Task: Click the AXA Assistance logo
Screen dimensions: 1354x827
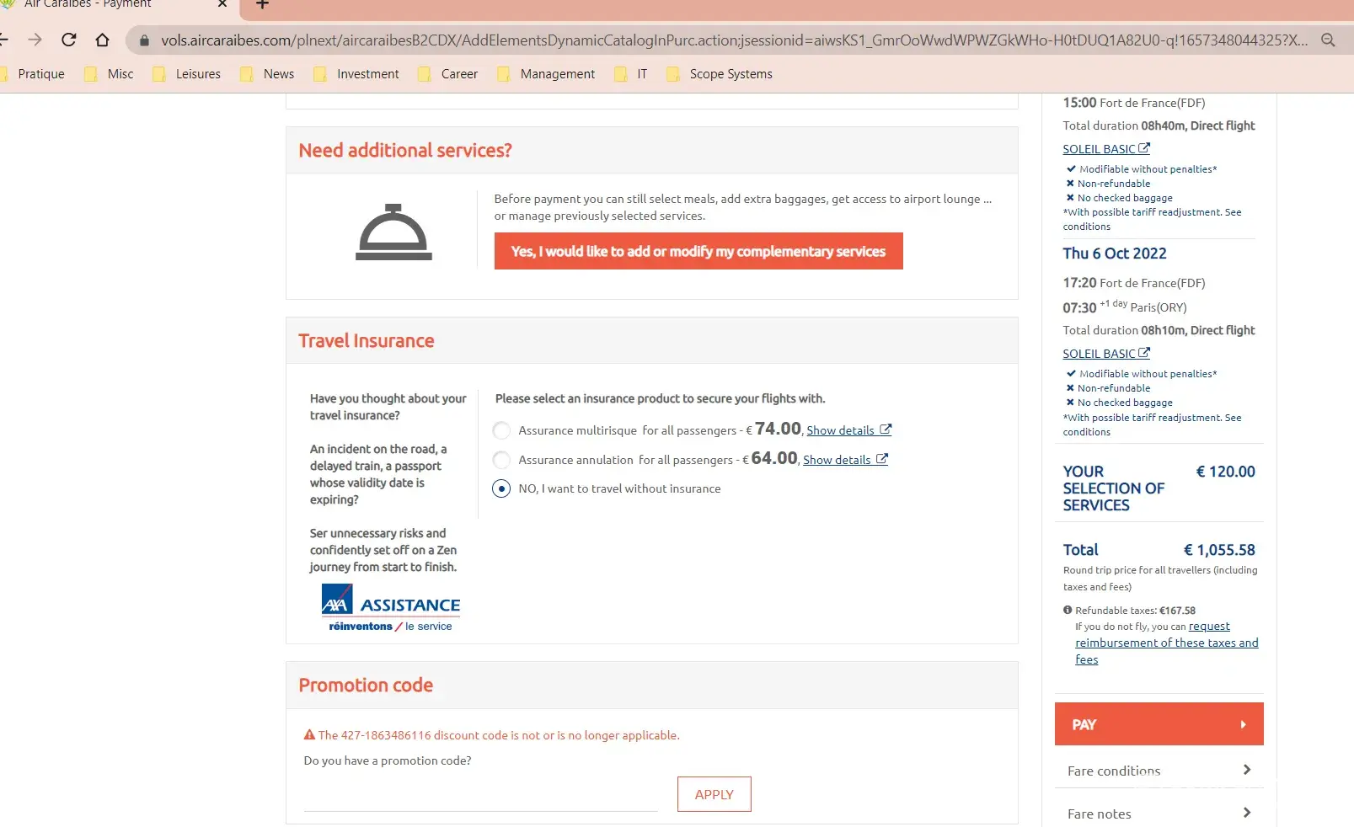Action: coord(391,608)
